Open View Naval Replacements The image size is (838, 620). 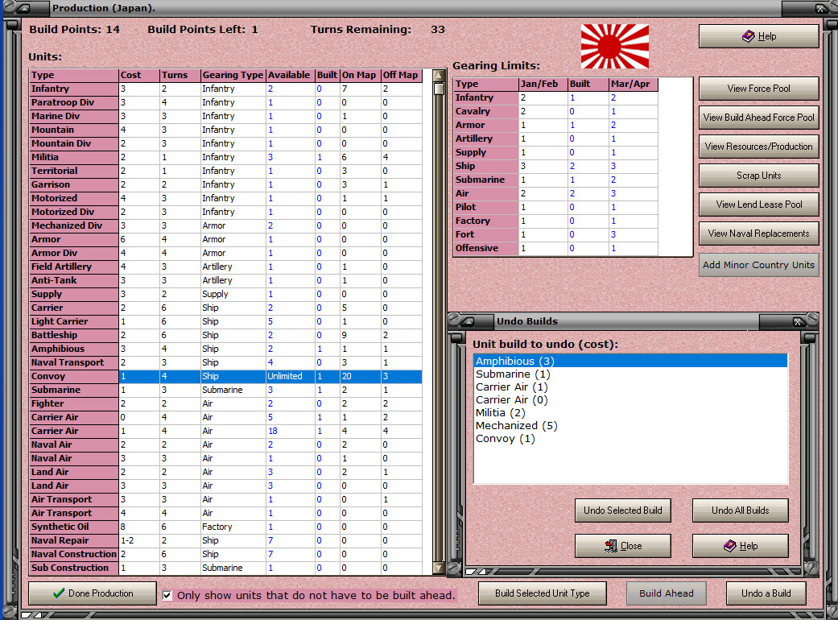(x=758, y=234)
